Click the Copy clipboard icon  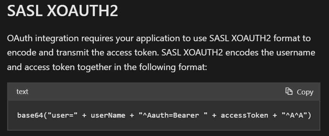[x=289, y=91]
